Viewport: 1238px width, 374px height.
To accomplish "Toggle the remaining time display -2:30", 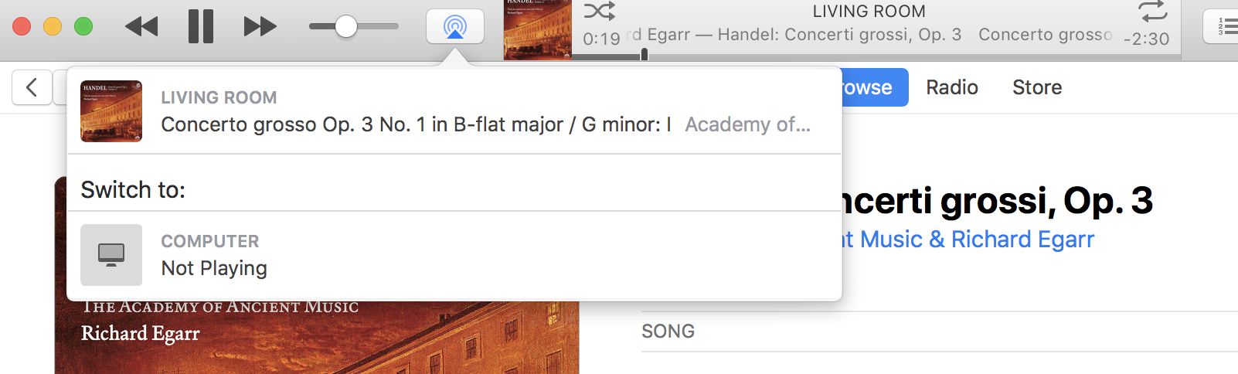I will click(x=1147, y=39).
